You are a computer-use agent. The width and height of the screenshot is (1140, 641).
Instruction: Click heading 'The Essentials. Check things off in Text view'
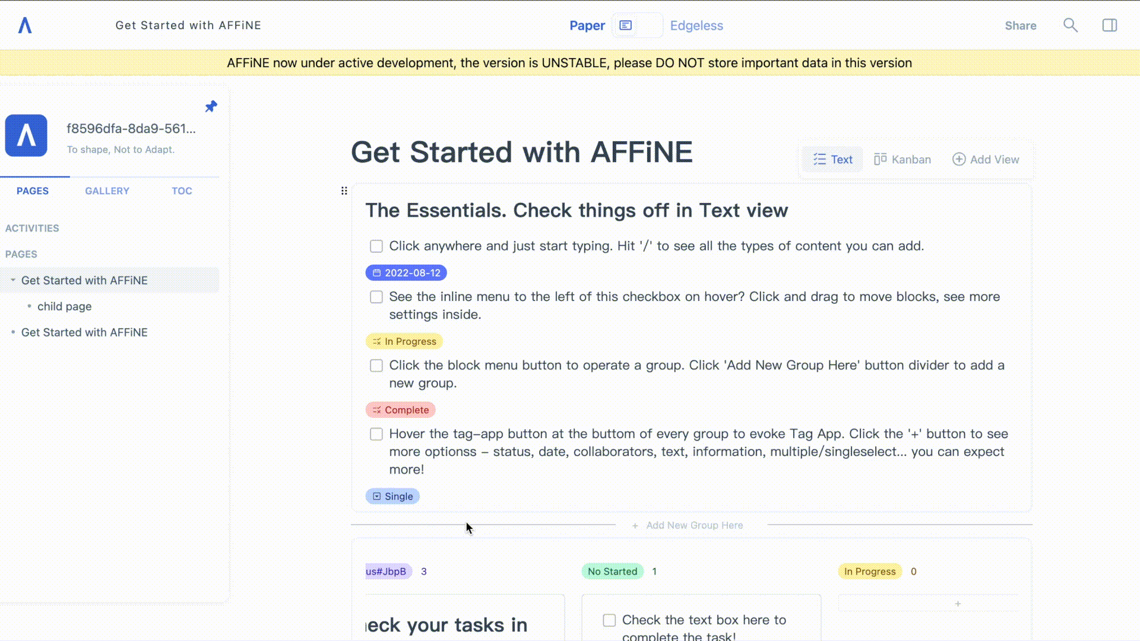(577, 210)
